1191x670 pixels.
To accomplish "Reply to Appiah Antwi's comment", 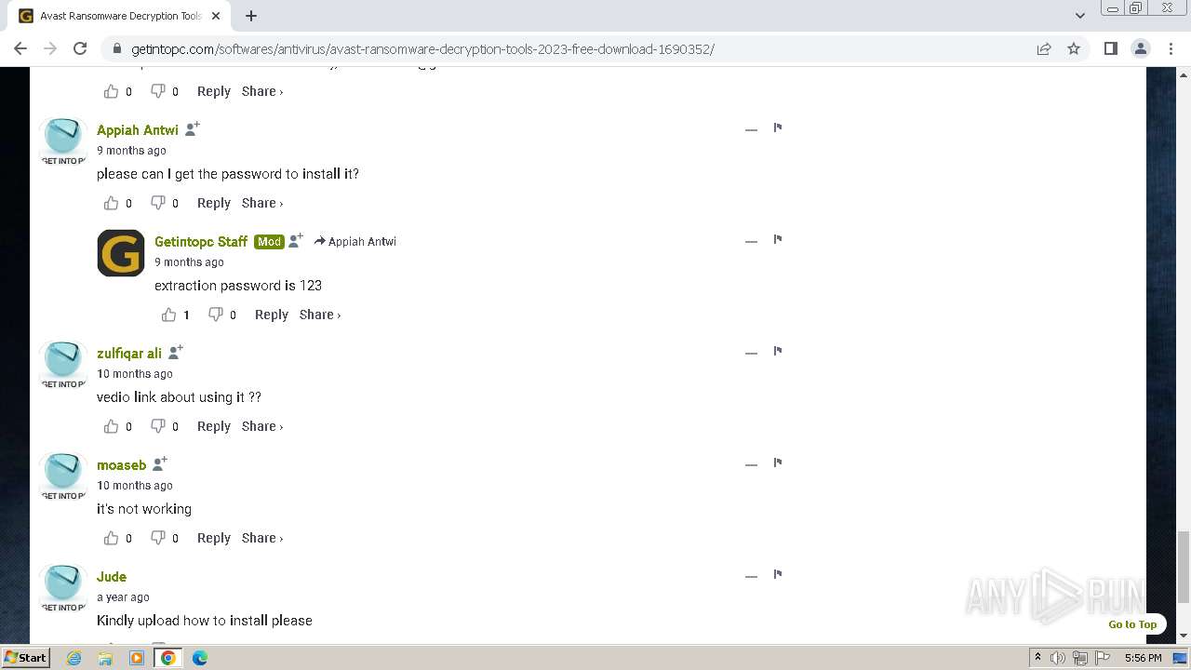I will [213, 203].
